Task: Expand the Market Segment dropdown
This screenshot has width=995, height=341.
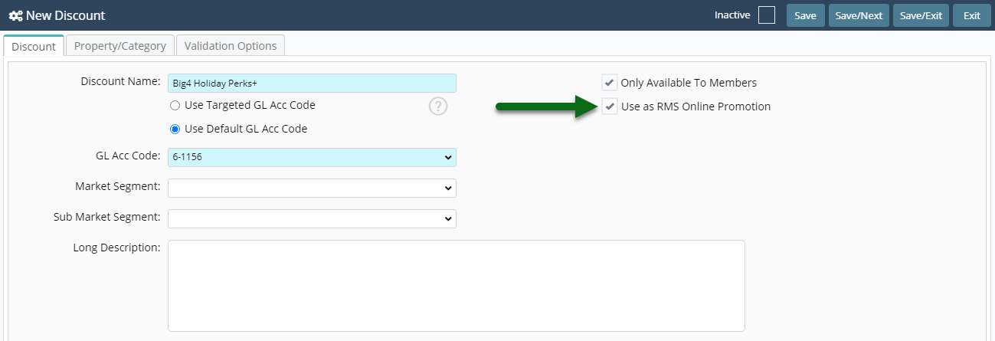Action: pyautogui.click(x=312, y=188)
